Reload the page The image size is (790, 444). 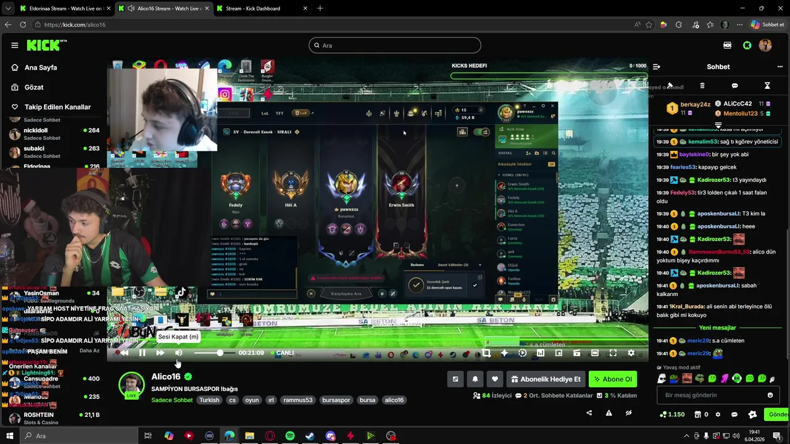pos(23,25)
